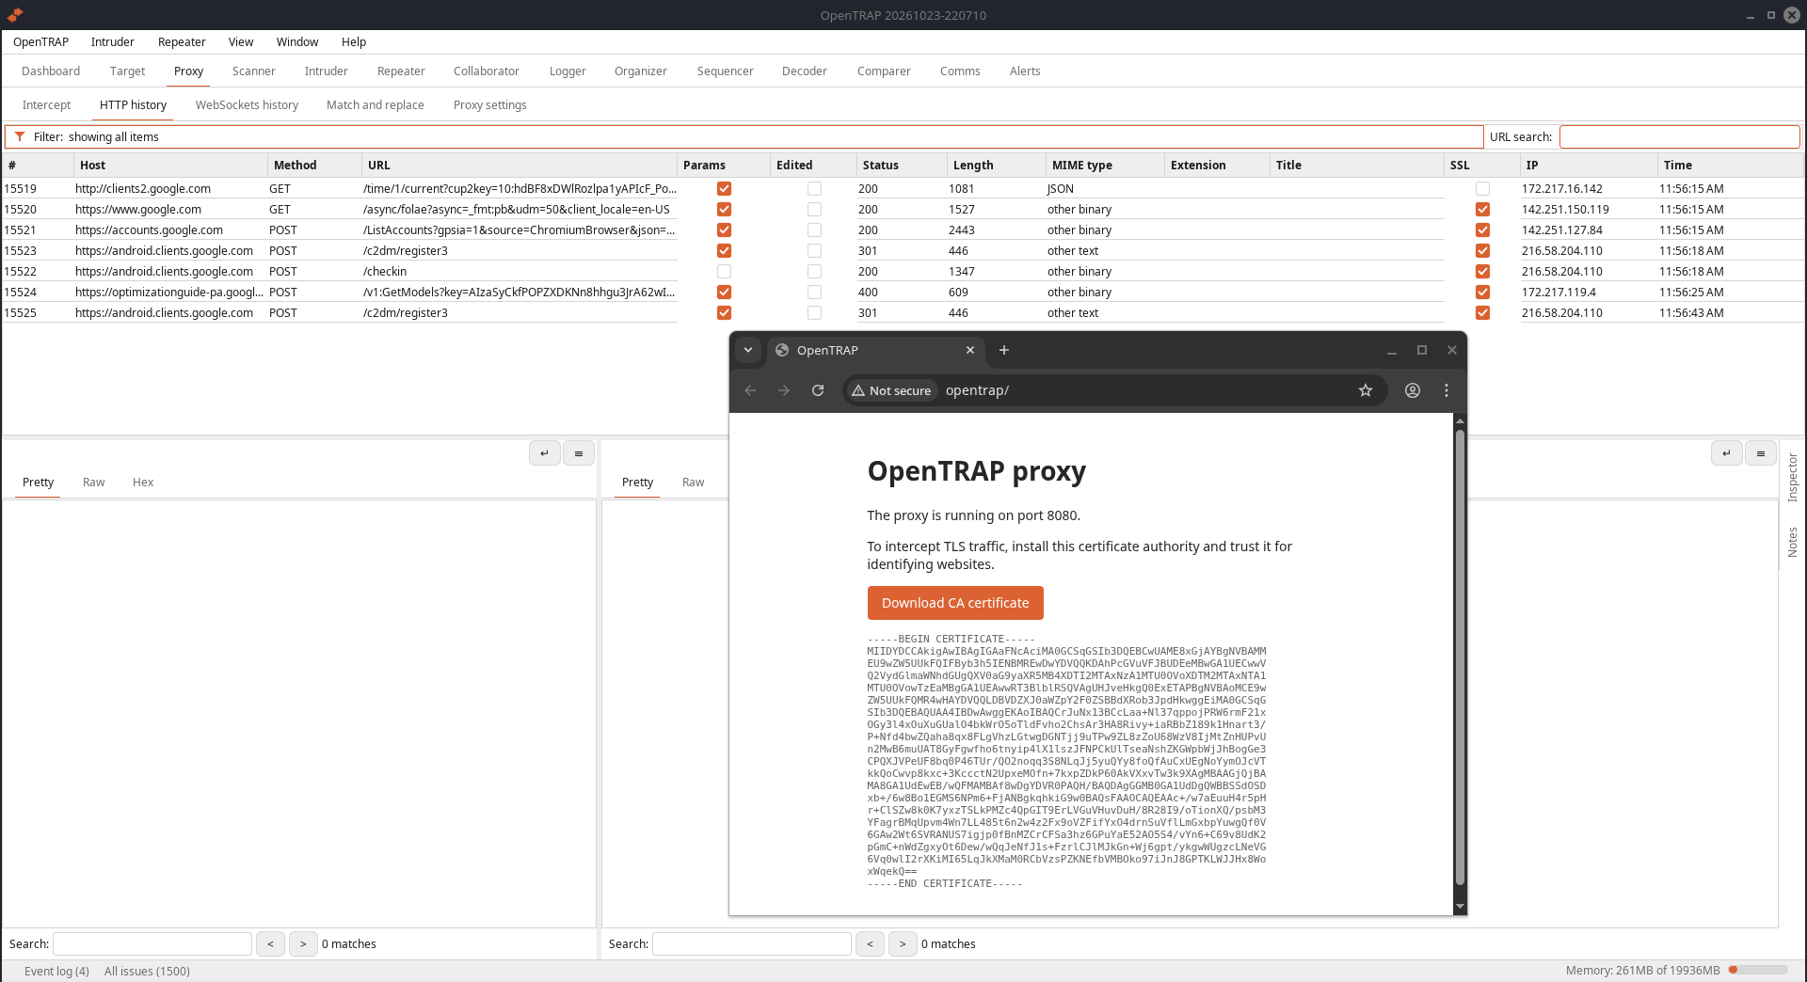This screenshot has height=982, width=1807.
Task: Click the memory usage indicator bar
Action: (1759, 970)
